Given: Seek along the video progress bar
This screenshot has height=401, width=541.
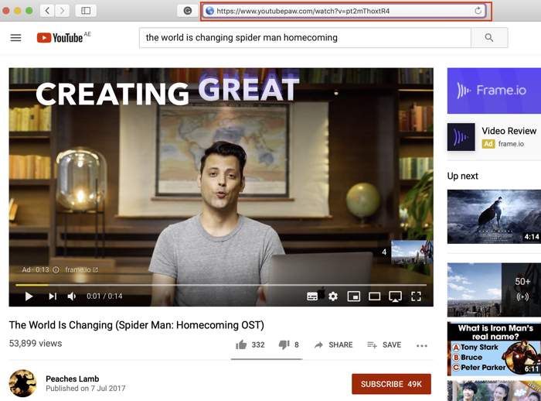Looking at the screenshot, I should tap(221, 285).
